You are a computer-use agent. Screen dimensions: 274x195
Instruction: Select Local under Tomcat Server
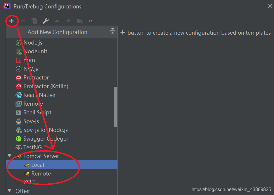38,165
